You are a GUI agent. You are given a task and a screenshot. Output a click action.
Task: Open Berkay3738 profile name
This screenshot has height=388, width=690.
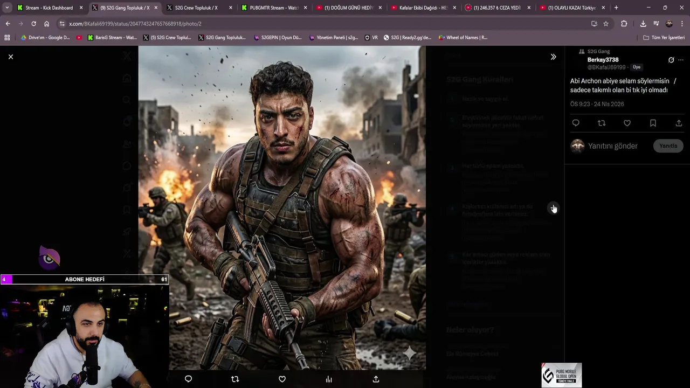[x=603, y=60]
